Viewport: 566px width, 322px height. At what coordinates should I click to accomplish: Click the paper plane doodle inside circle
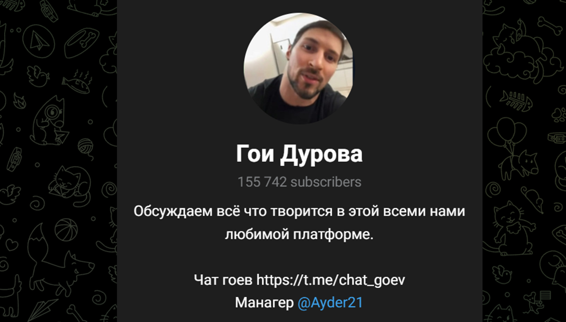[x=38, y=41]
